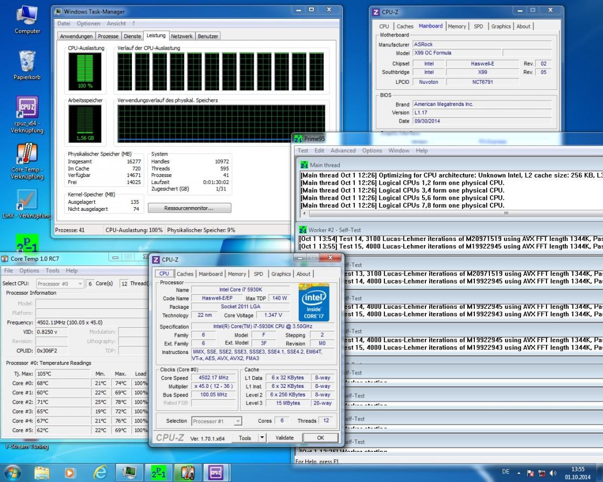
Task: Open the Task Manager Ansicht menu
Action: pos(116,24)
